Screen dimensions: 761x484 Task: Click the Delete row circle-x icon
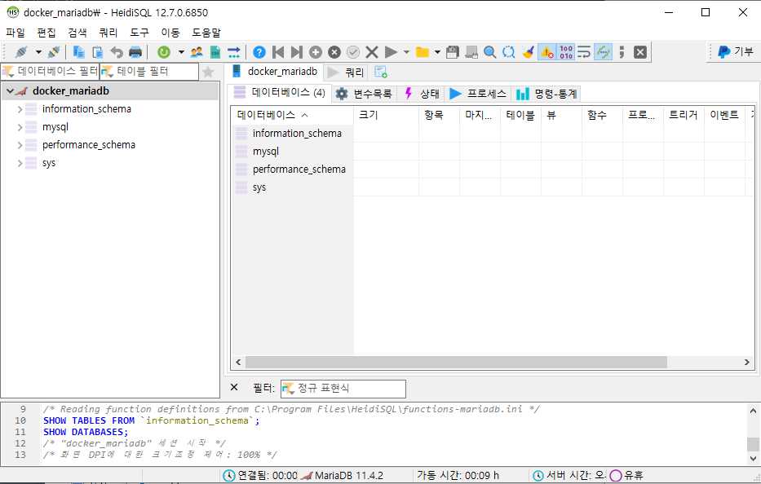334,52
